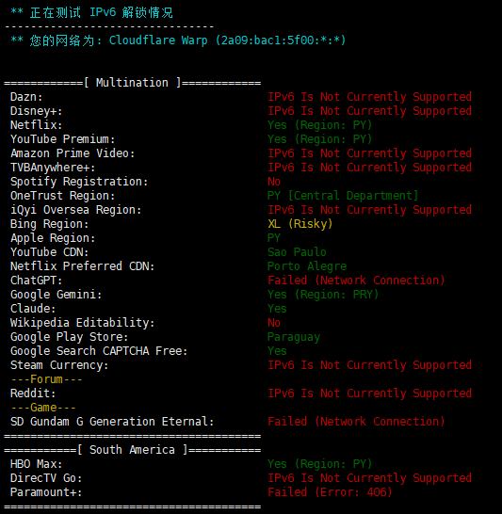Click Claude result 'Yes'
The height and width of the screenshot is (514, 502).
(x=277, y=309)
